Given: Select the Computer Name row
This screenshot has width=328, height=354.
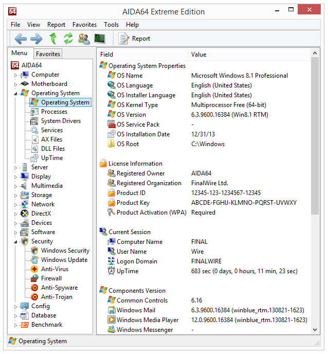Looking at the screenshot, I should click(x=204, y=241).
